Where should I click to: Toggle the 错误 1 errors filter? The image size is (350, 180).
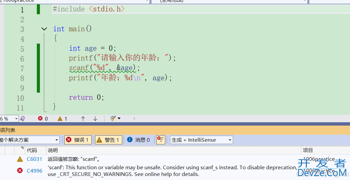click(x=78, y=140)
